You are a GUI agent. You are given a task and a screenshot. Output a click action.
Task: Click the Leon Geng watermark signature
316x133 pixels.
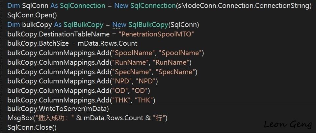click(x=288, y=124)
